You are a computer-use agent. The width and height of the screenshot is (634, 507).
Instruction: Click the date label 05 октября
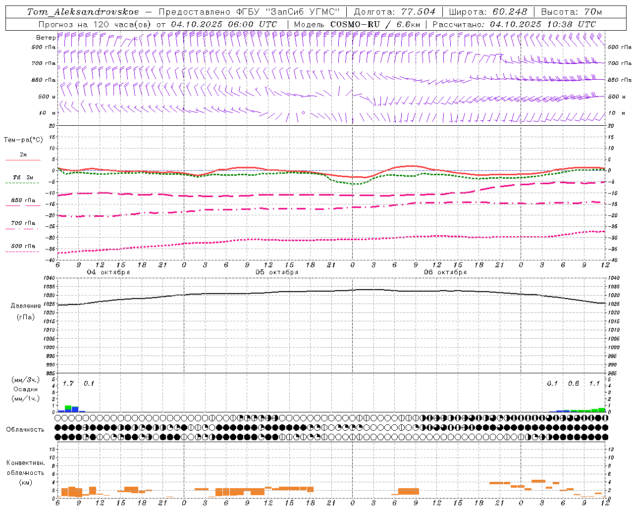[x=277, y=272]
